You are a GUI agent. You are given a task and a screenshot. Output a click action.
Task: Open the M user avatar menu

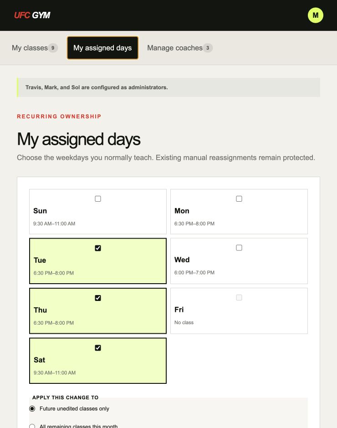(316, 15)
